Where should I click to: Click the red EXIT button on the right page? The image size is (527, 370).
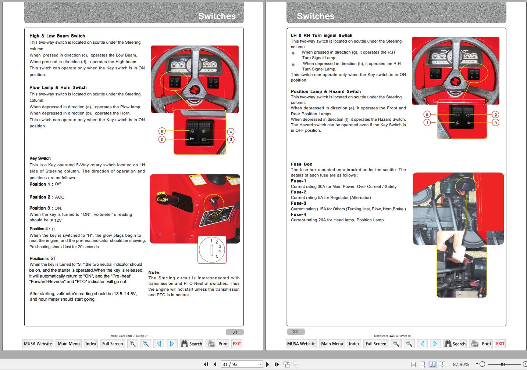click(x=500, y=344)
